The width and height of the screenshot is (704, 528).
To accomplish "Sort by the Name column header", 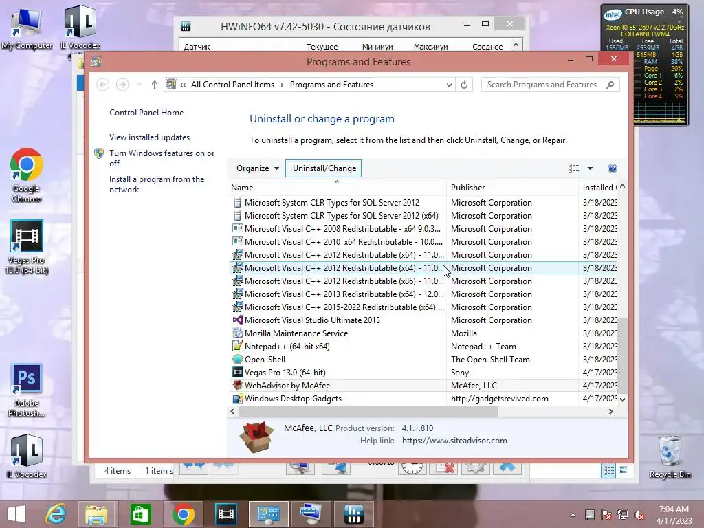I will pos(337,188).
